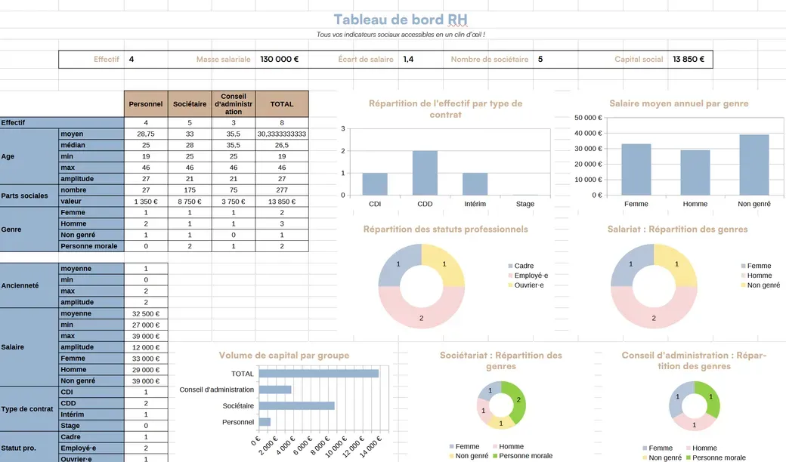Select the "12 000 €" salary amplitude cell
The image size is (786, 462).
click(146, 346)
